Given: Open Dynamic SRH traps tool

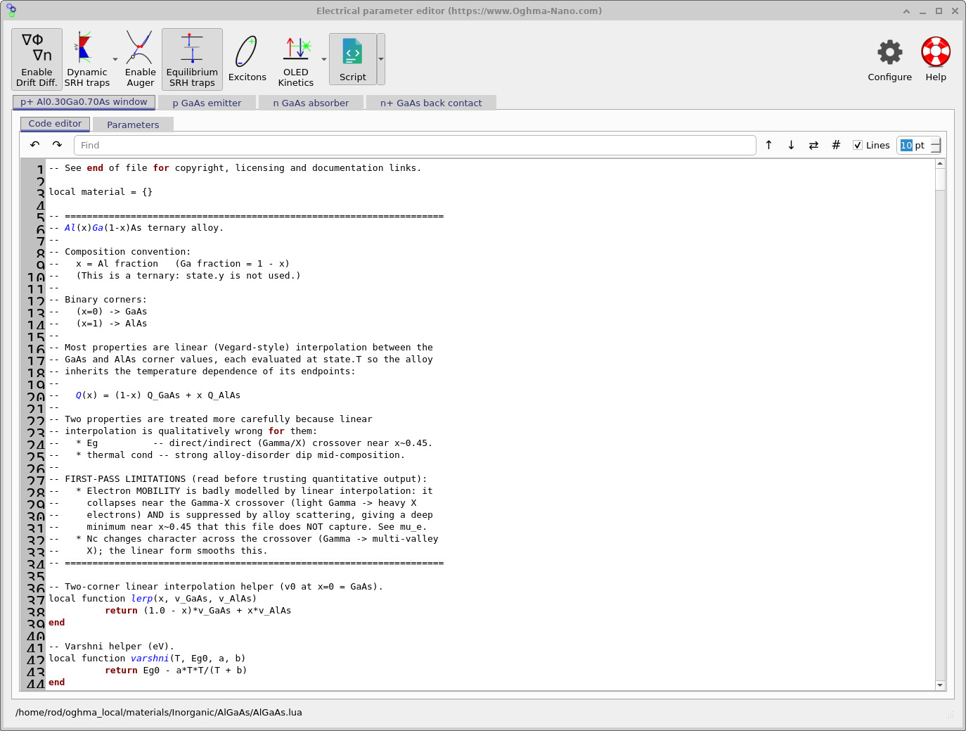Looking at the screenshot, I should point(87,59).
